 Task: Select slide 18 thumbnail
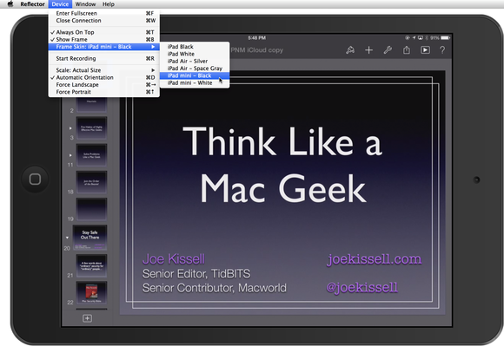pyautogui.click(x=91, y=182)
